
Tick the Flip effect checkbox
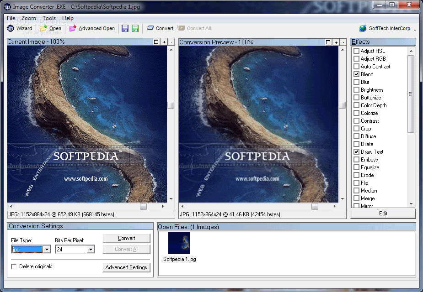(356, 183)
